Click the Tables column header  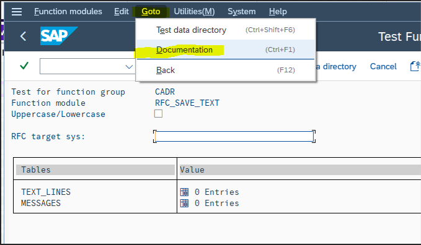[x=95, y=170]
